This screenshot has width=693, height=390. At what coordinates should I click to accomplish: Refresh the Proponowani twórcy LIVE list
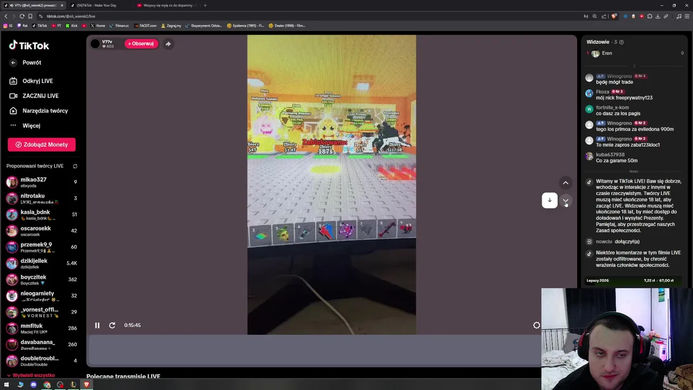click(75, 166)
